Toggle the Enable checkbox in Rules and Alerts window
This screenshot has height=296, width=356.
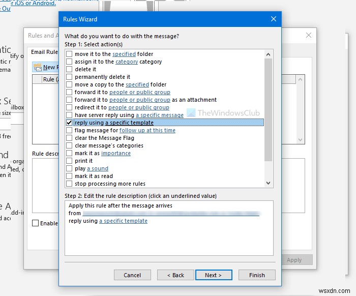[x=35, y=223]
